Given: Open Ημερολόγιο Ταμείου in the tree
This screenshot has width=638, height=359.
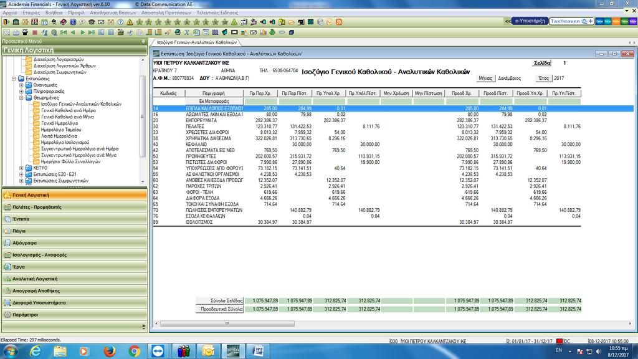Looking at the screenshot, I should coord(61,130).
